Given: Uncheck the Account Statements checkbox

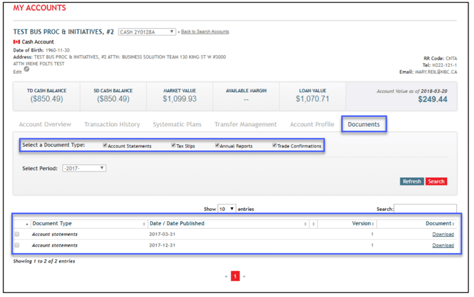Looking at the screenshot, I should click(105, 145).
